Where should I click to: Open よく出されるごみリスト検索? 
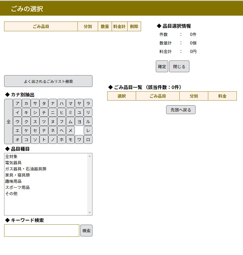[x=48, y=81]
